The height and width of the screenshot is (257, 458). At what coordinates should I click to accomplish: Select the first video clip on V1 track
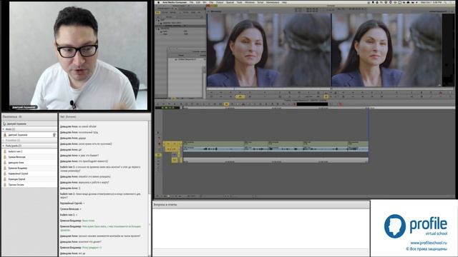(213, 143)
